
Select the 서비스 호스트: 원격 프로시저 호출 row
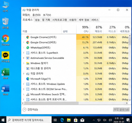click(x=75, y=100)
